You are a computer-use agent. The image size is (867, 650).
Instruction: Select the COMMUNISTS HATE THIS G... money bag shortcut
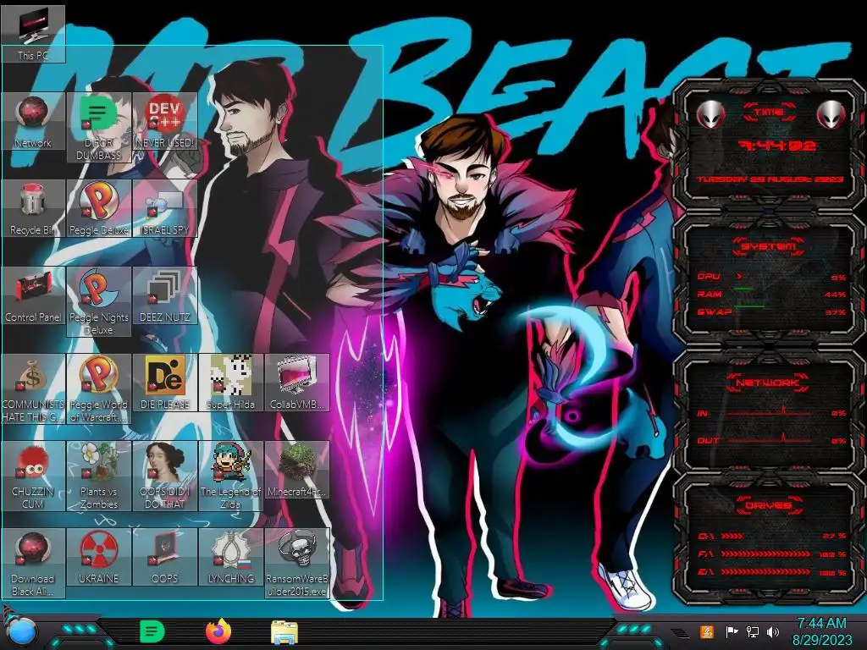coord(33,389)
